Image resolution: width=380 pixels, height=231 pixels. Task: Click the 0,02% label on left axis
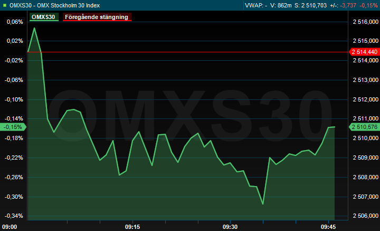[x=15, y=41]
